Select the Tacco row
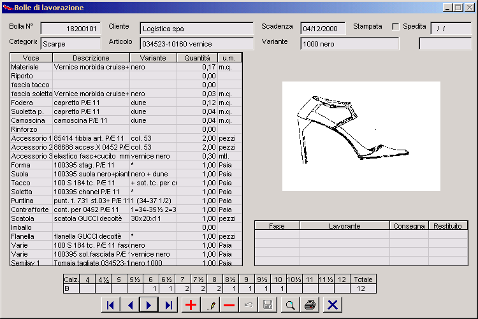 click(x=126, y=183)
